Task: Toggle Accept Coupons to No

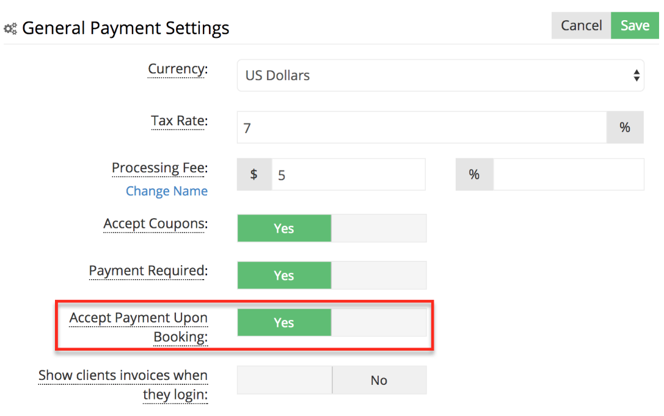Action: [379, 228]
